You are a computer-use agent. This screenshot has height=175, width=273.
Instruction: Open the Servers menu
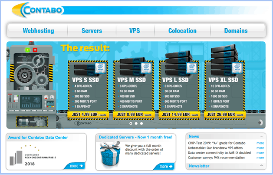[92, 31]
